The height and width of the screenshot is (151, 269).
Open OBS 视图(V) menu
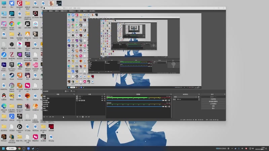57,11
